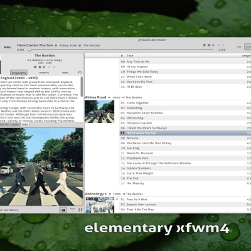Select the song Things We Said Today

pyautogui.click(x=185, y=72)
